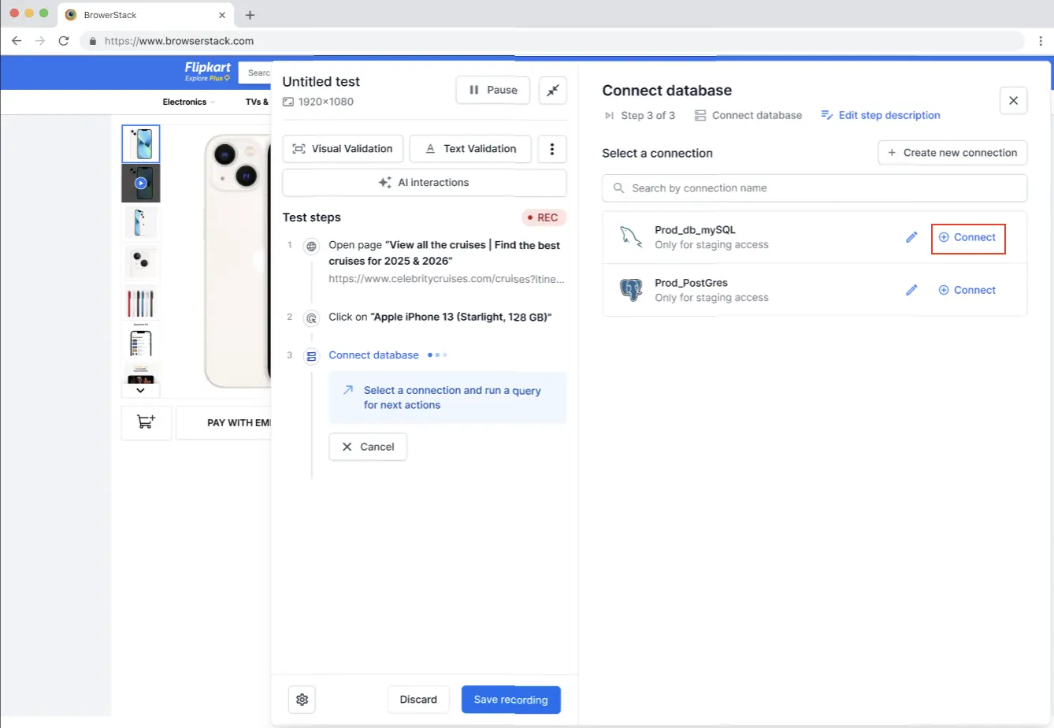1054x728 pixels.
Task: Open the browser three-dot menu
Action: (1041, 41)
